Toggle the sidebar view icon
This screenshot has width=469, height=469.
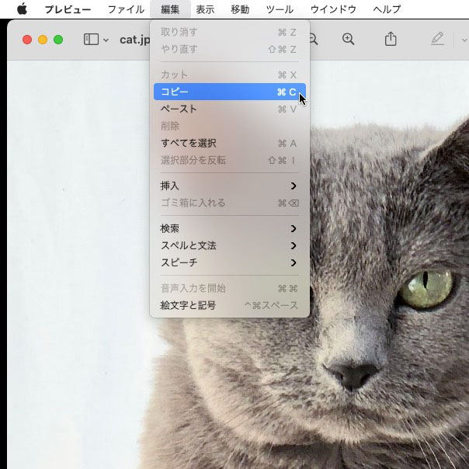pyautogui.click(x=91, y=39)
